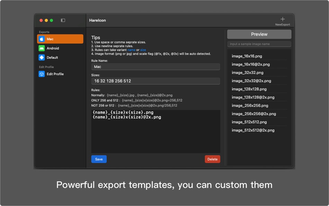Minimize the window with yellow button
The height and width of the screenshot is (206, 329).
(46, 20)
